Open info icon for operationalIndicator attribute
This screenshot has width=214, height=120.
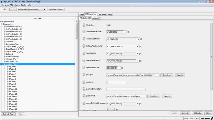84,60
